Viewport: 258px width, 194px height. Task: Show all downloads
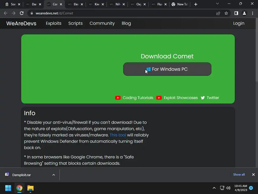(239, 175)
